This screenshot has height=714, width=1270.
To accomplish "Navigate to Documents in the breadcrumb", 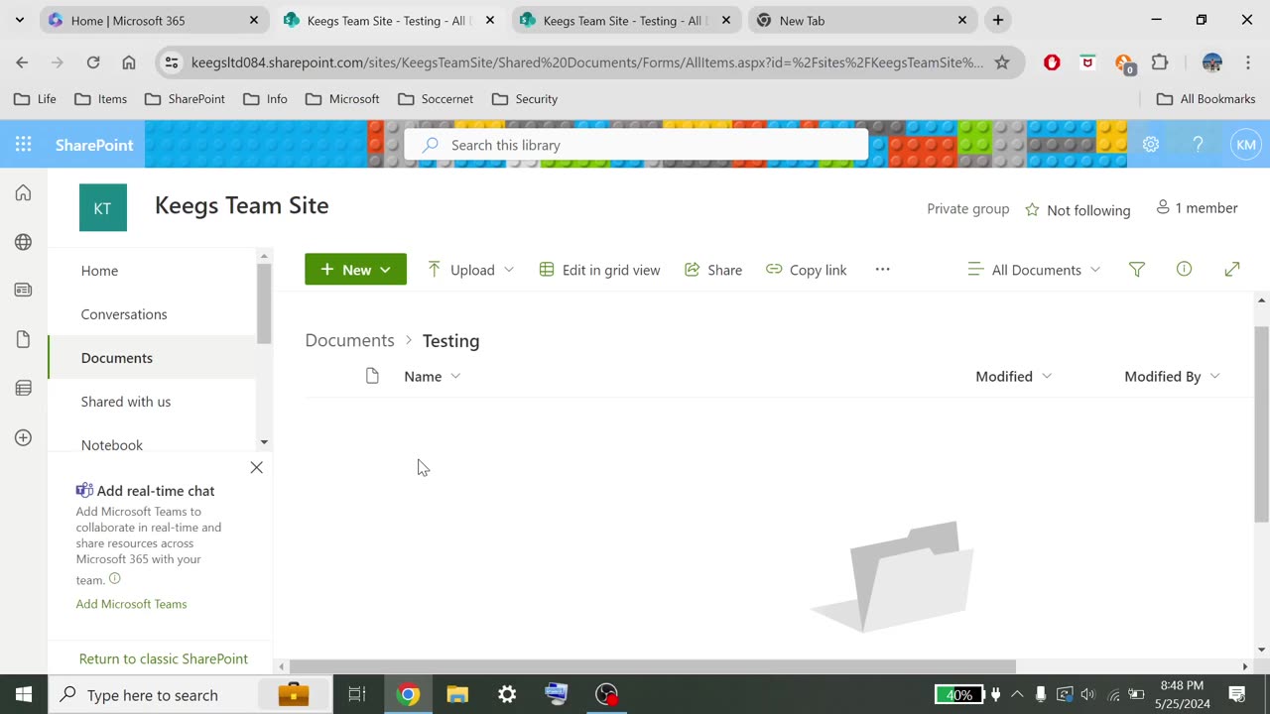I will pyautogui.click(x=349, y=340).
